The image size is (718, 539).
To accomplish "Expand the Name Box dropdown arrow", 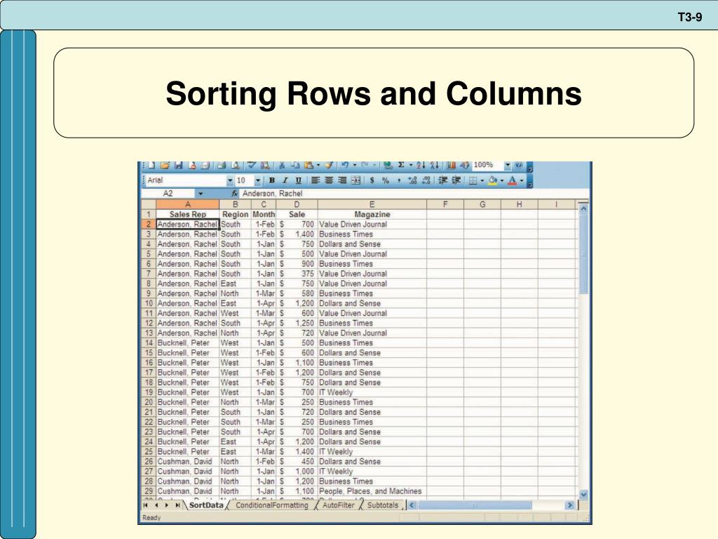I will click(200, 194).
